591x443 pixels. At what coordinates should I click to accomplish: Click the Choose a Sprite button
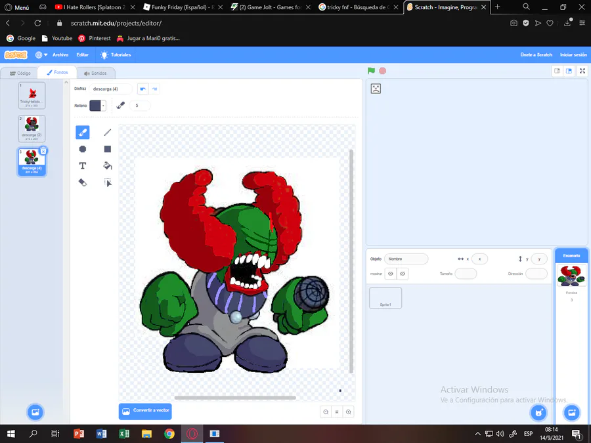pos(538,413)
